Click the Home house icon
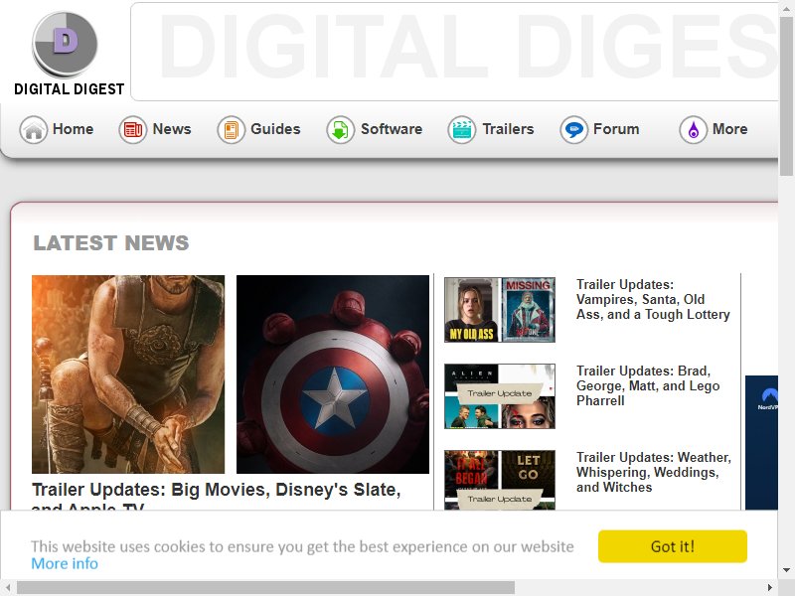Screen dimensions: 795x596 34,130
